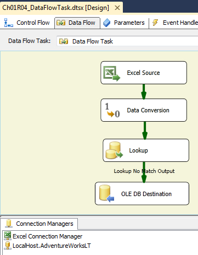Click the Control Flow tab icon
The image size is (198, 255).
pyautogui.click(x=9, y=23)
